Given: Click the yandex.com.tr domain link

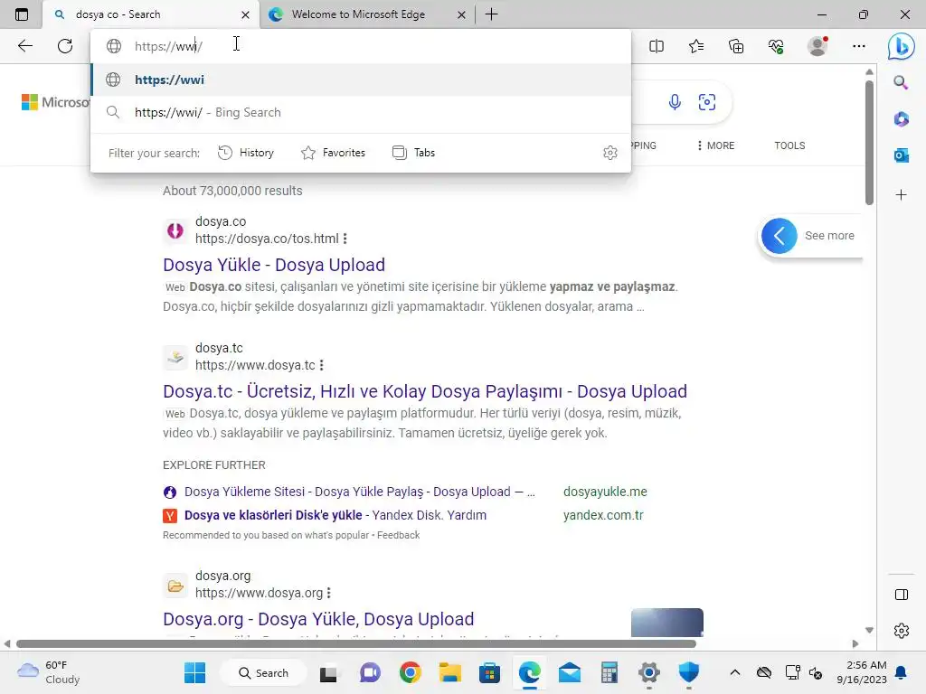Looking at the screenshot, I should 603,515.
